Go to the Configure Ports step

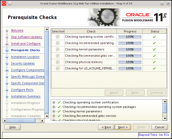tap(22, 90)
